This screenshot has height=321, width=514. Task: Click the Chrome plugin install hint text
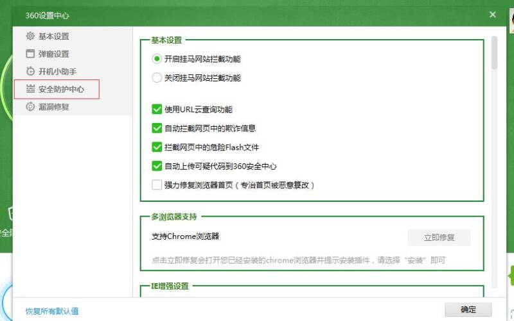coord(298,260)
